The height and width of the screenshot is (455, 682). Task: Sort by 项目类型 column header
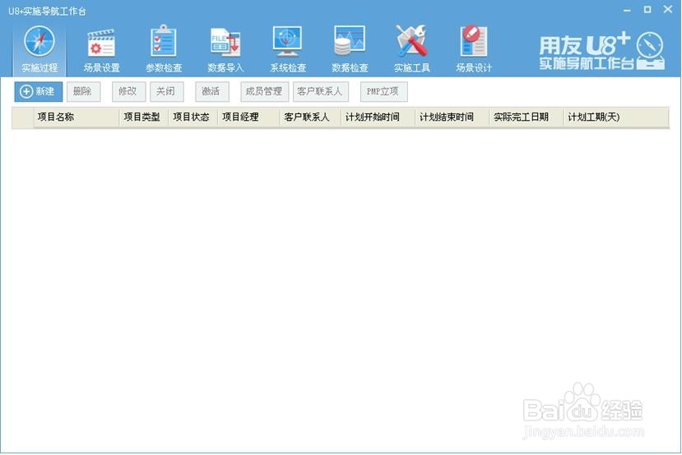143,117
